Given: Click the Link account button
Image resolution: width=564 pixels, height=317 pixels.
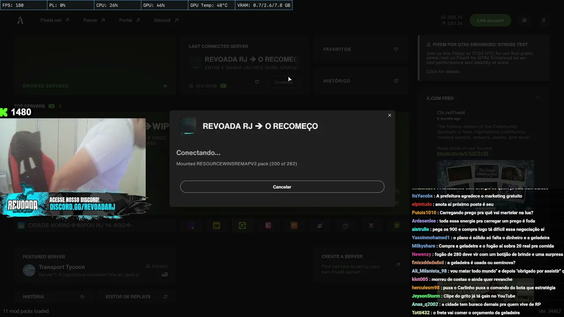Looking at the screenshot, I should [x=490, y=20].
